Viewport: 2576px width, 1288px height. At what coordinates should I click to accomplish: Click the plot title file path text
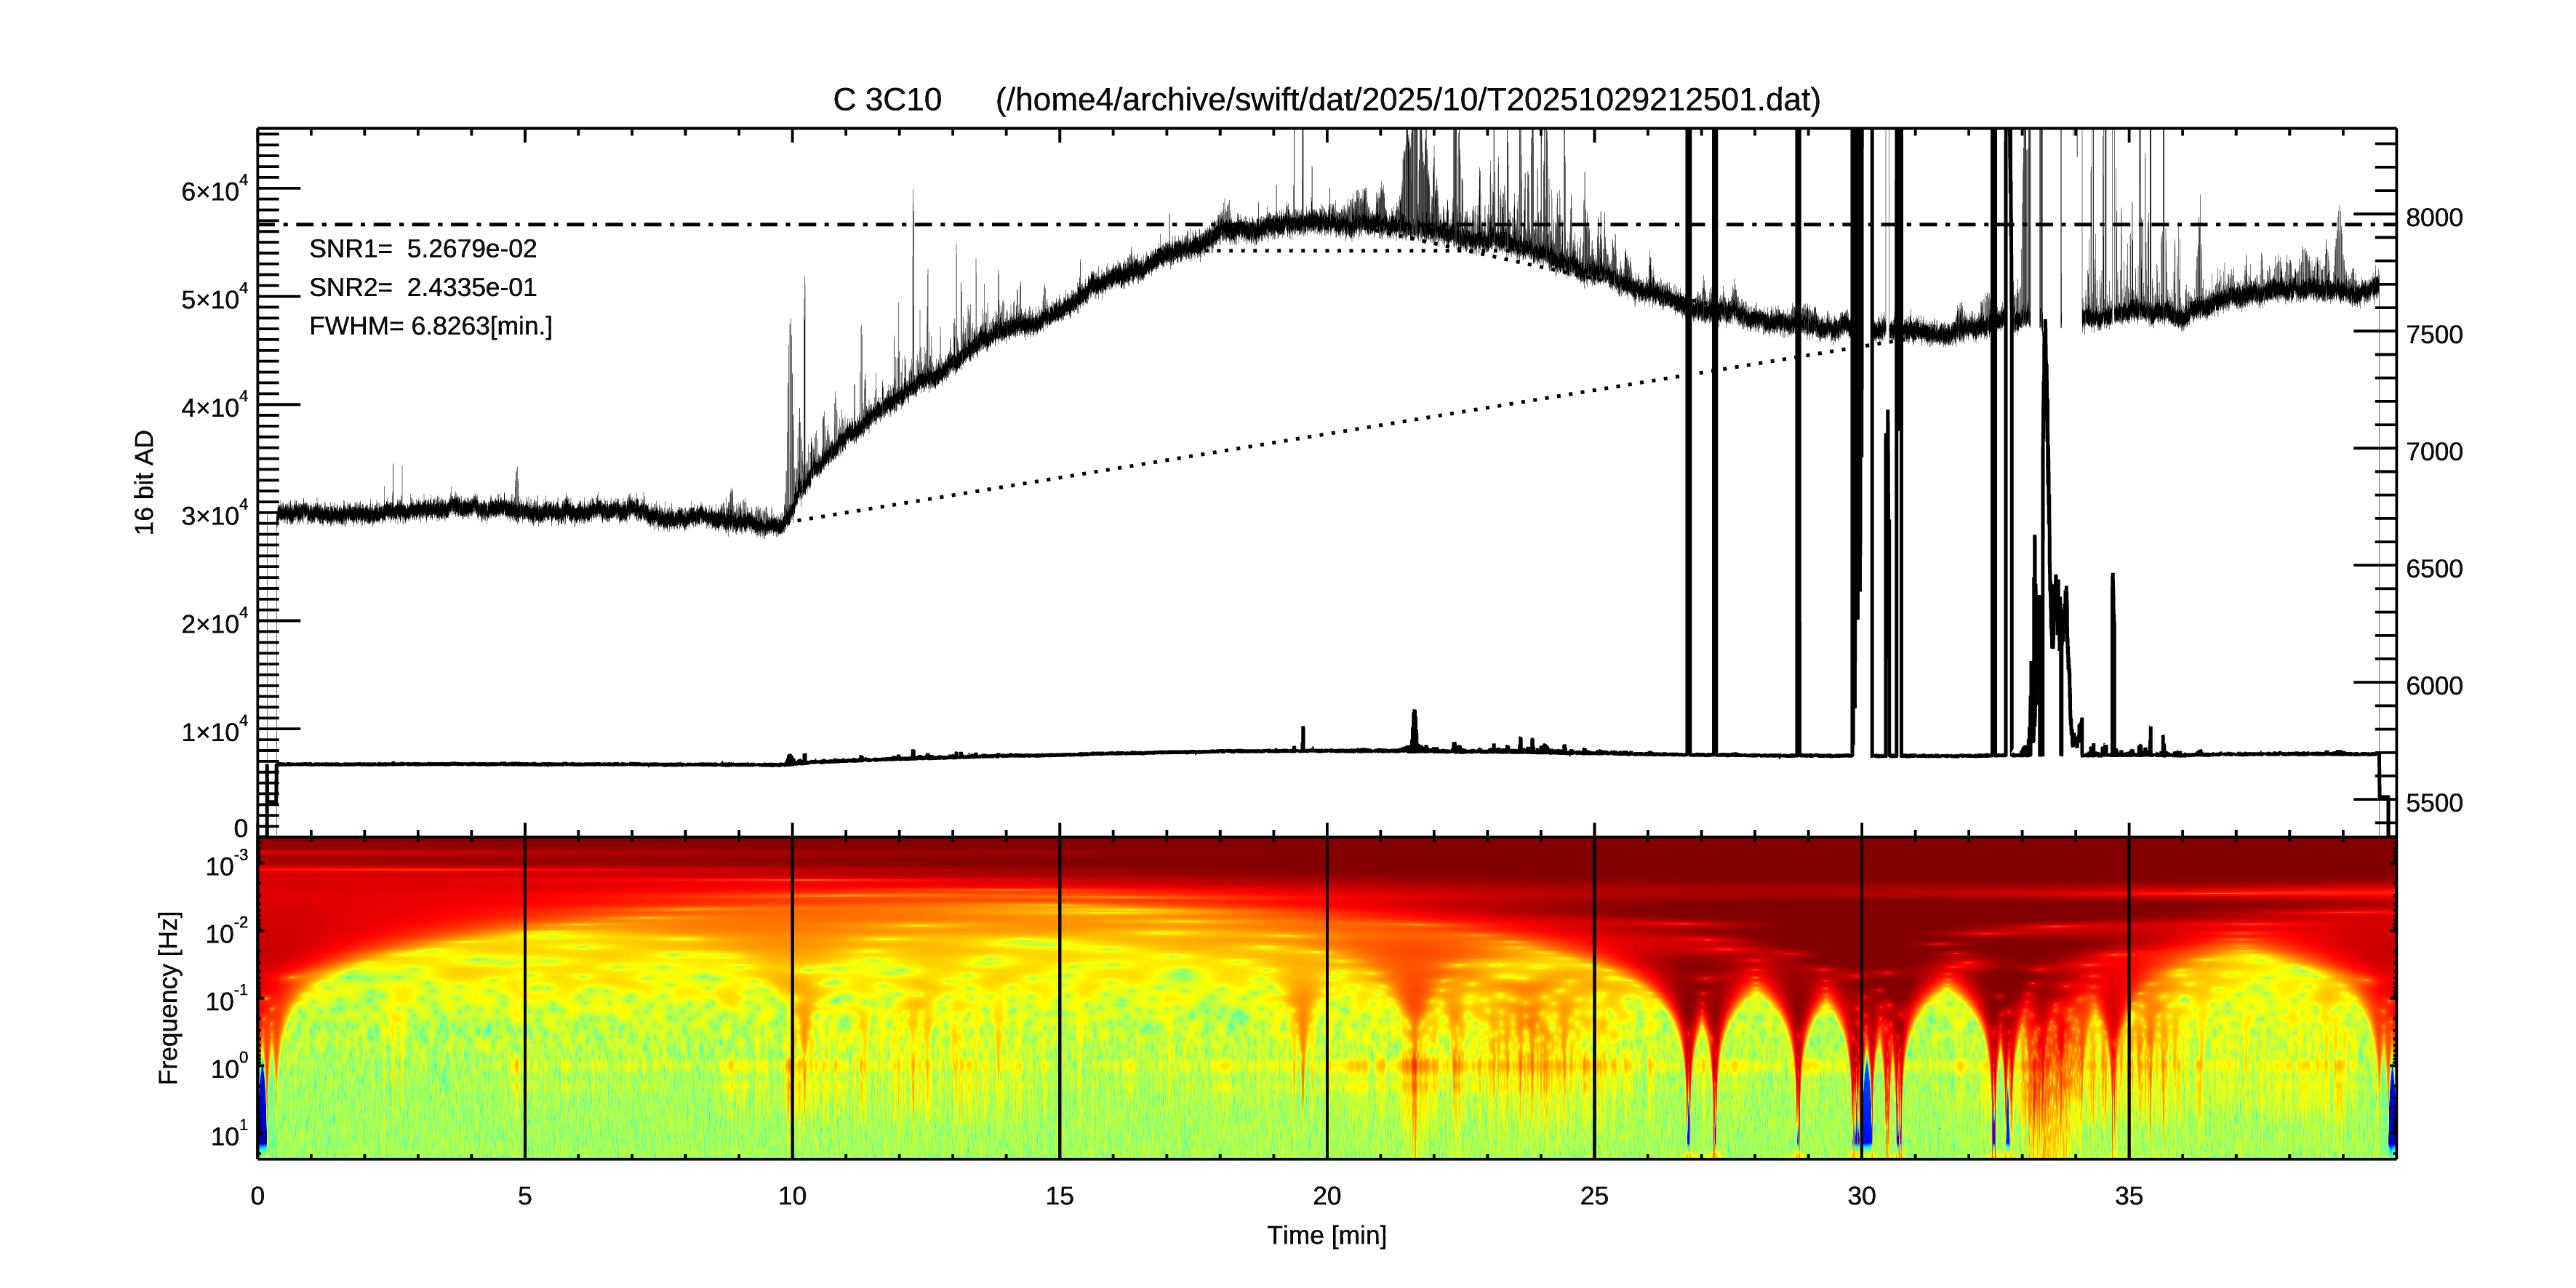click(x=1407, y=100)
